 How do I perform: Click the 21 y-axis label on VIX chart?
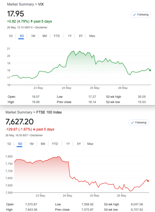8,49
